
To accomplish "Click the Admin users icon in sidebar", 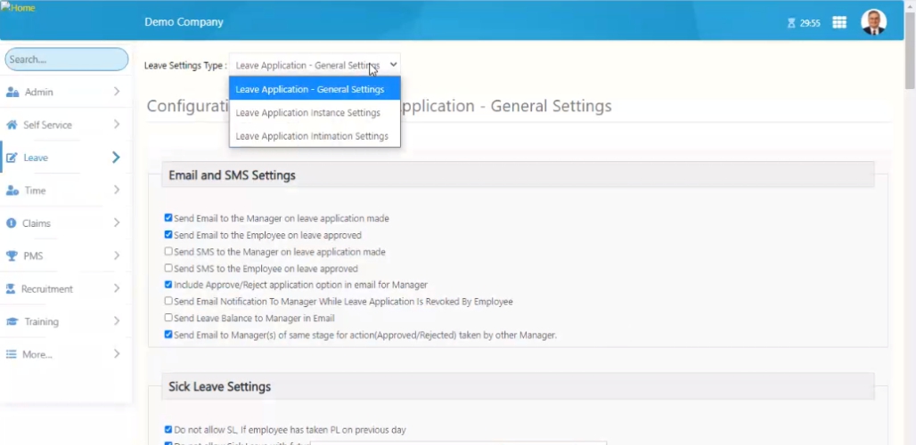I will (x=12, y=92).
